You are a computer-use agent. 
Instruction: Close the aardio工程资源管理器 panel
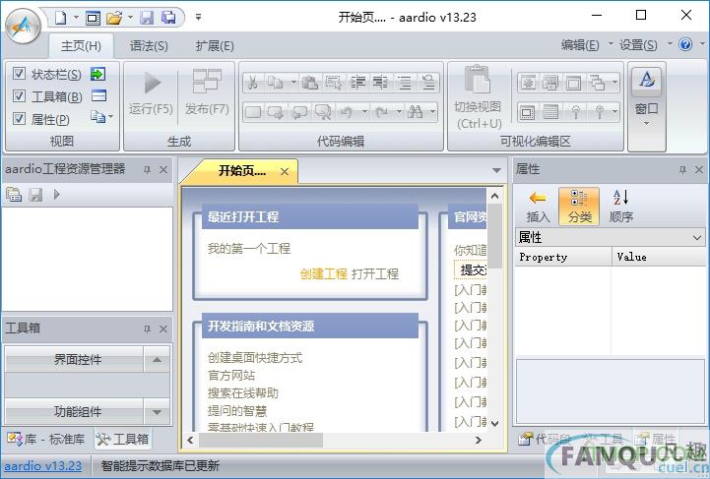(163, 169)
